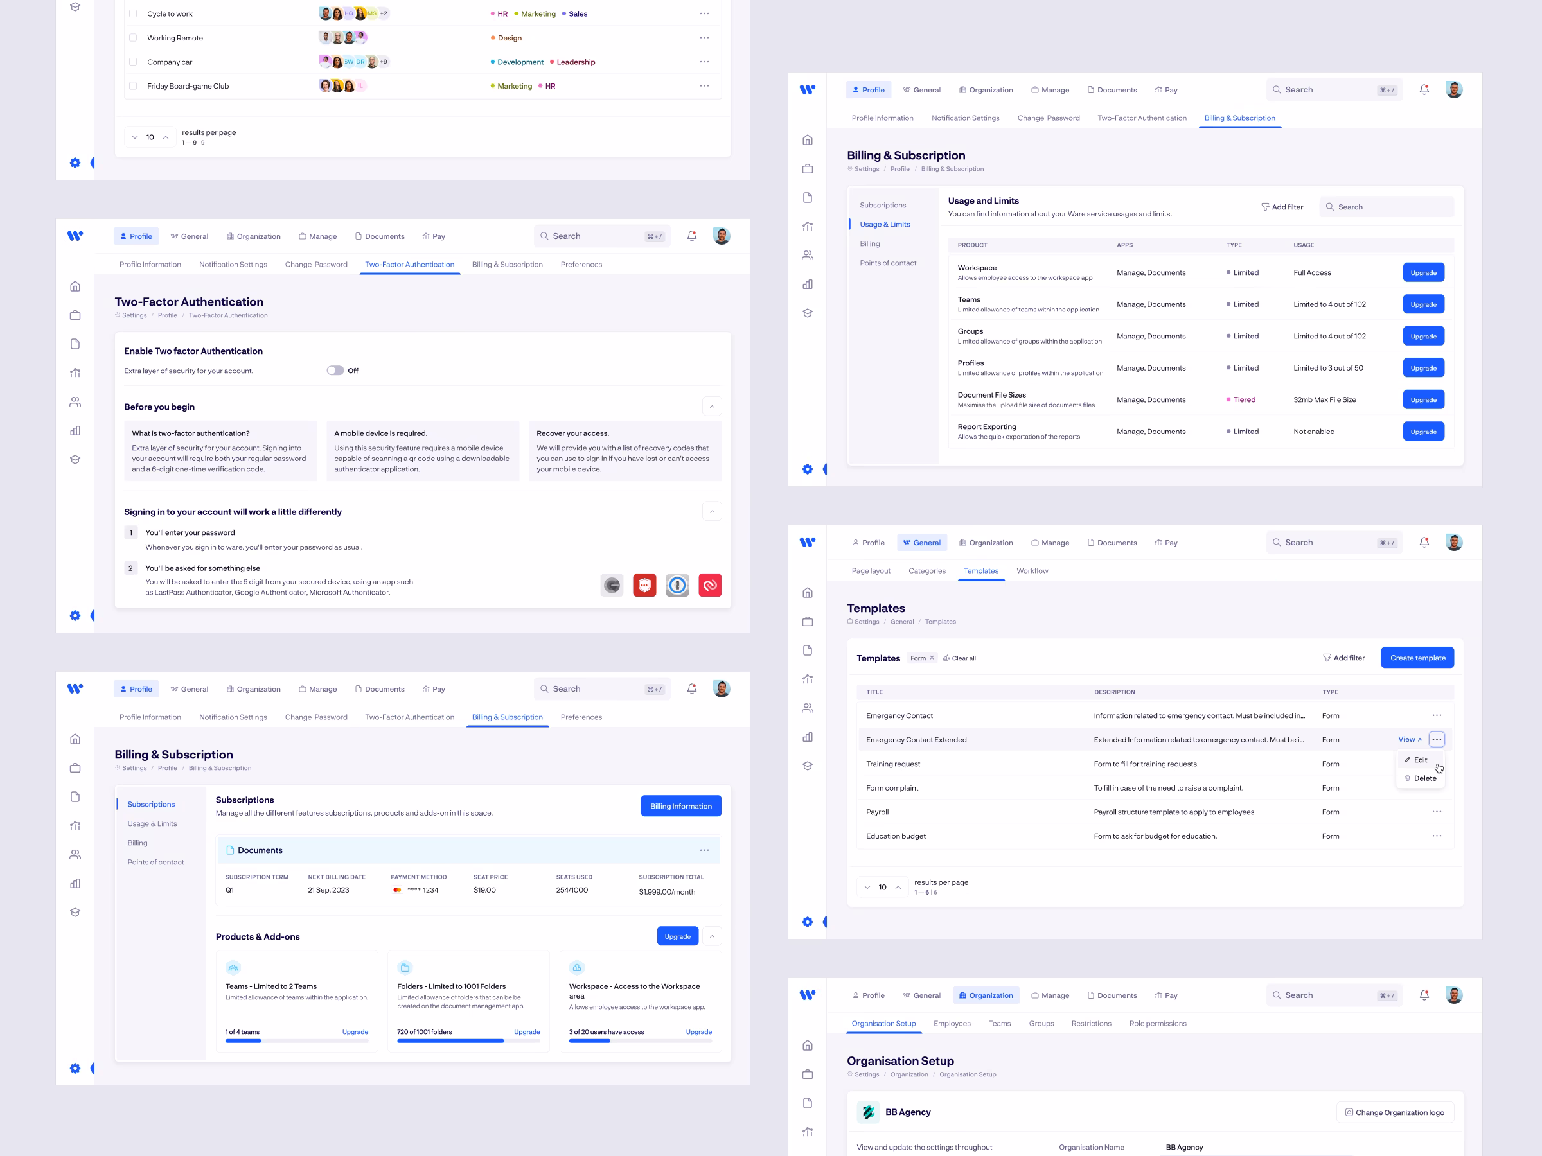Open home icon in Two-Factor Authentication panel sidebar
This screenshot has height=1156, width=1542.
coord(75,286)
